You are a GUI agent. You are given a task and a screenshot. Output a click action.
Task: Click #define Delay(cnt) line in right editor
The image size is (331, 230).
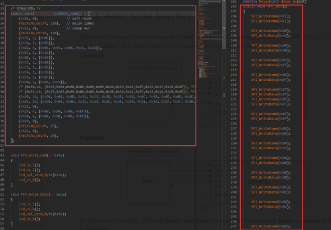pyautogui.click(x=275, y=2)
